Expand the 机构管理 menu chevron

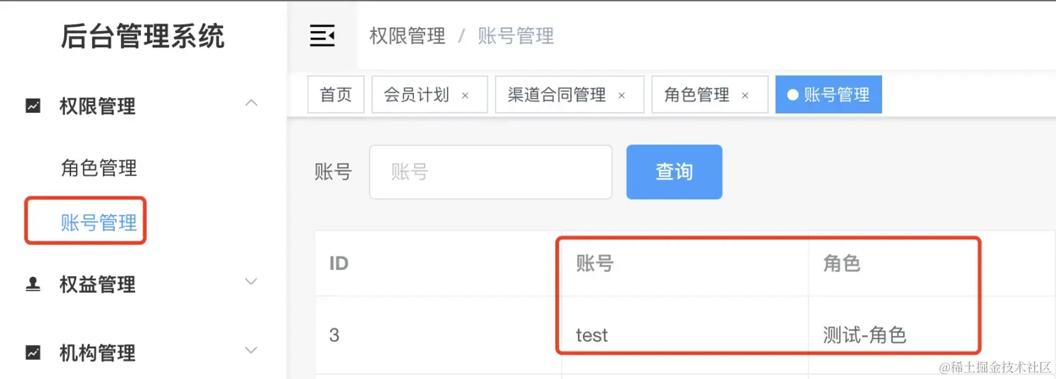click(251, 350)
